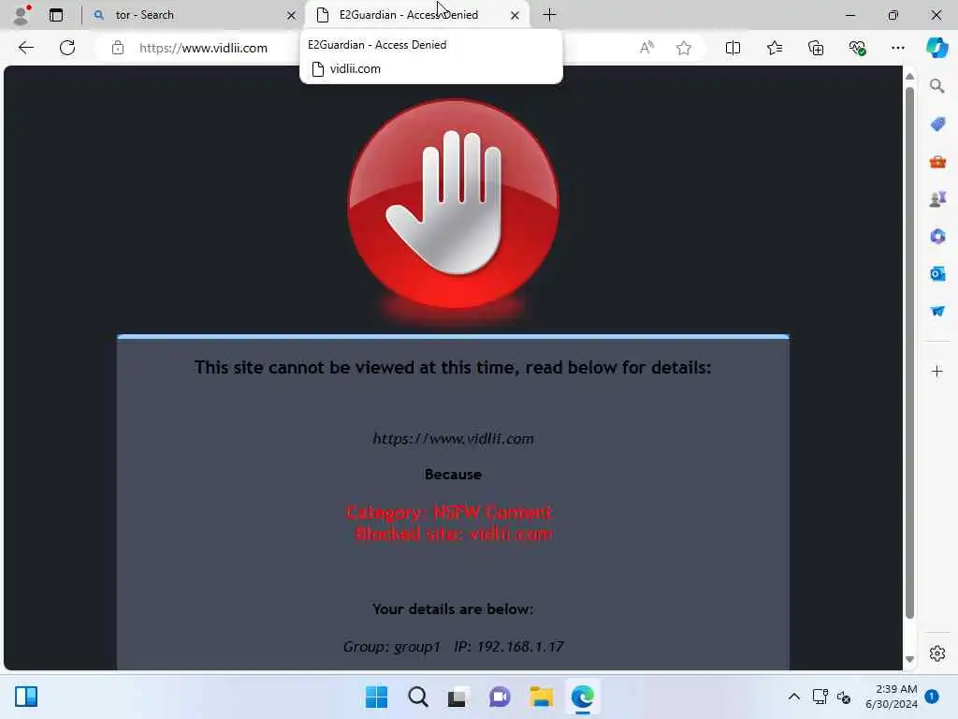Viewport: 958px width, 719px height.
Task: Open the Windows Widgets panel
Action: tap(26, 697)
